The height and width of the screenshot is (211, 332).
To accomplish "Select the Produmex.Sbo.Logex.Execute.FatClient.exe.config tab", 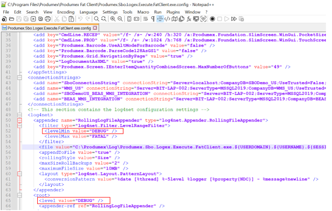I will (x=49, y=28).
